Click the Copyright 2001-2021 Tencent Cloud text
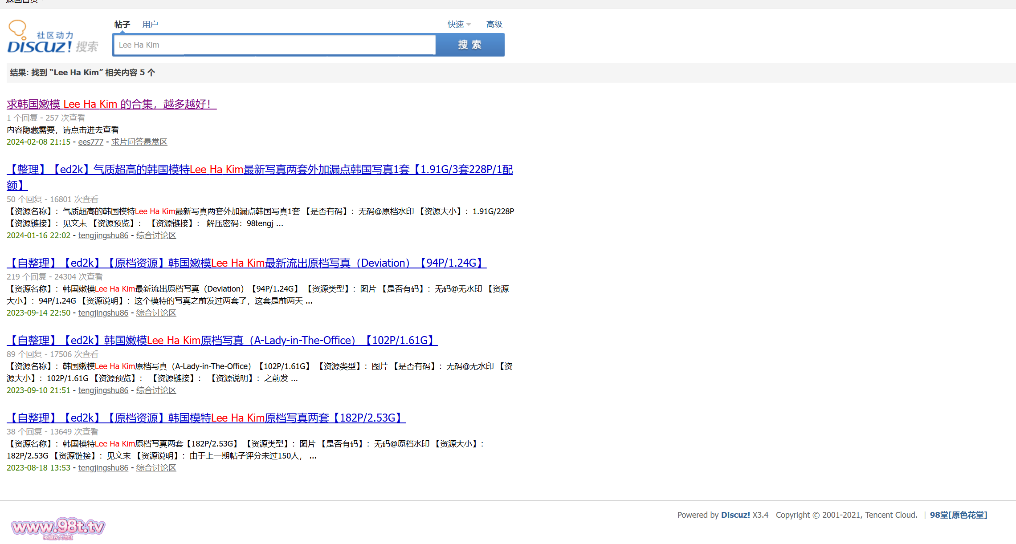The width and height of the screenshot is (1016, 544). tap(847, 515)
